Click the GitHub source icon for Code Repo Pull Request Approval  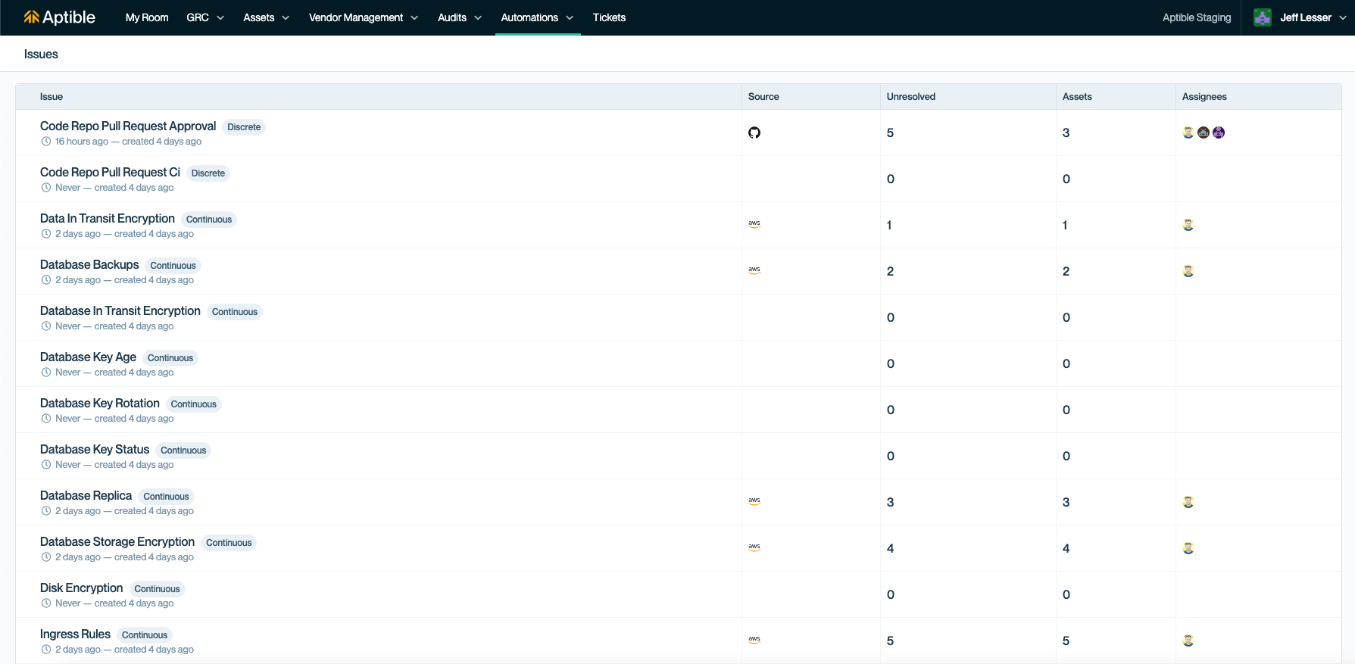pos(754,132)
